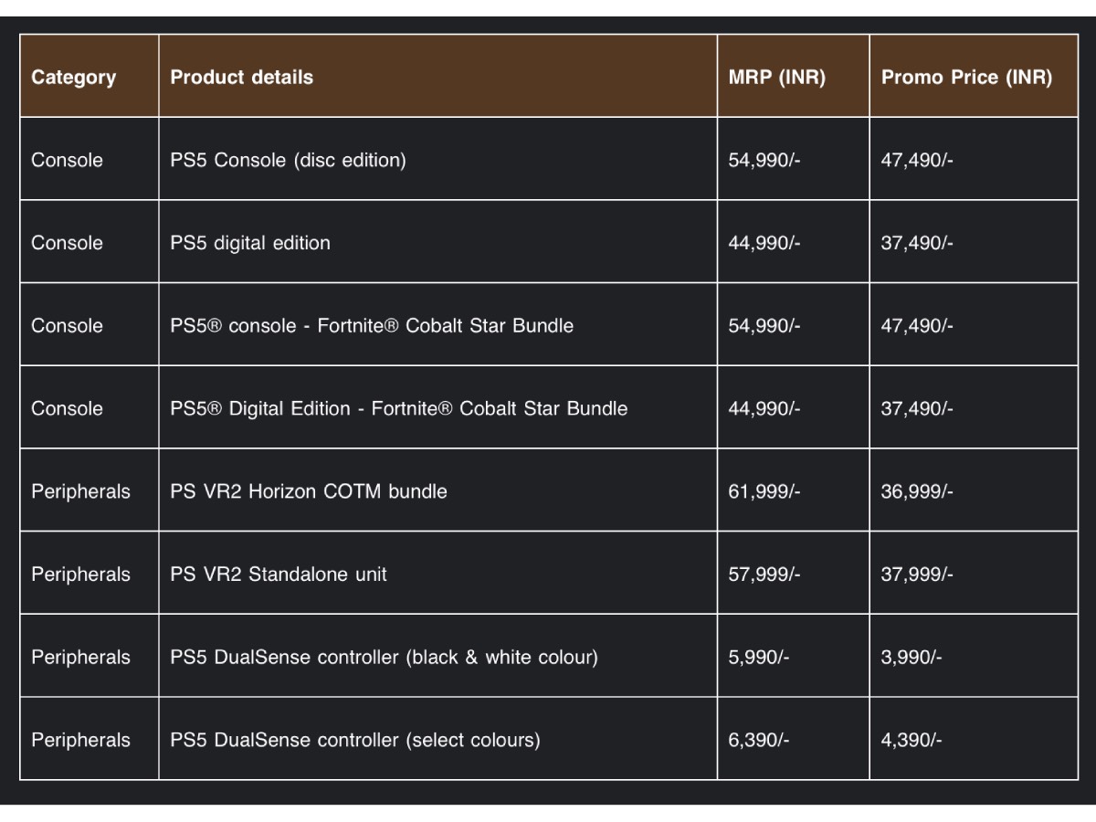Click the MRP (INR) column header

tap(777, 78)
